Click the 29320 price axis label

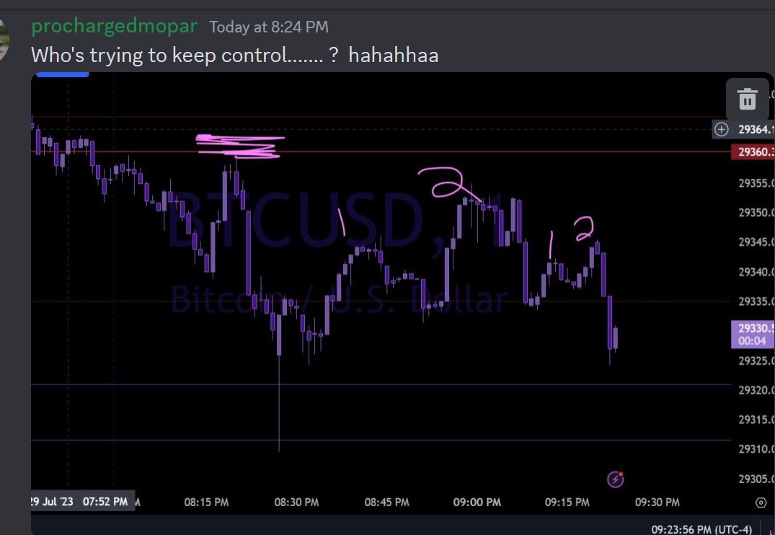pyautogui.click(x=756, y=391)
